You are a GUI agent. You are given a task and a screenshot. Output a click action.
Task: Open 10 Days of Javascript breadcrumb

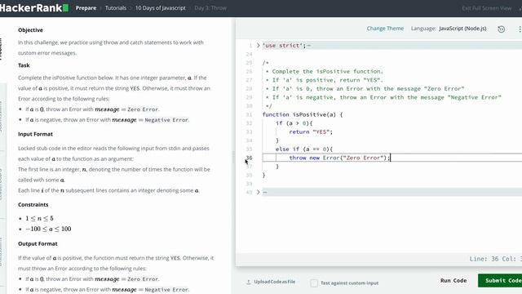160,8
